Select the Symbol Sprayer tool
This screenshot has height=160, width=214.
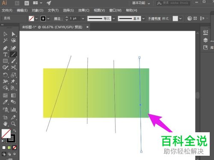coord(5,109)
